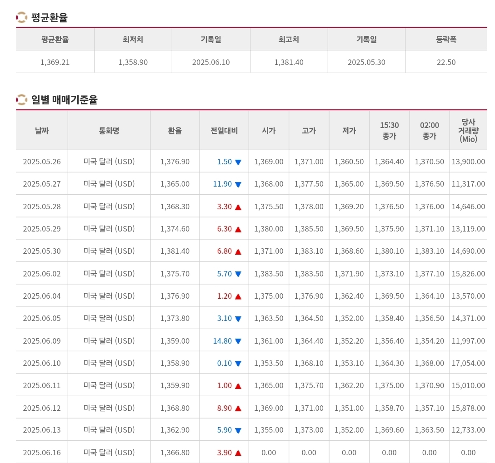Click the 저가 column header
The width and height of the screenshot is (495, 463).
point(349,130)
